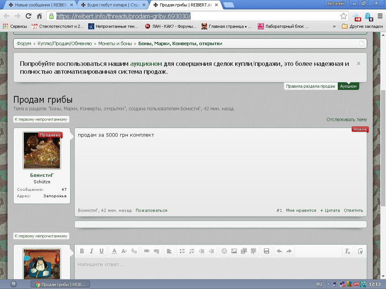Open the text color picker

point(114,251)
